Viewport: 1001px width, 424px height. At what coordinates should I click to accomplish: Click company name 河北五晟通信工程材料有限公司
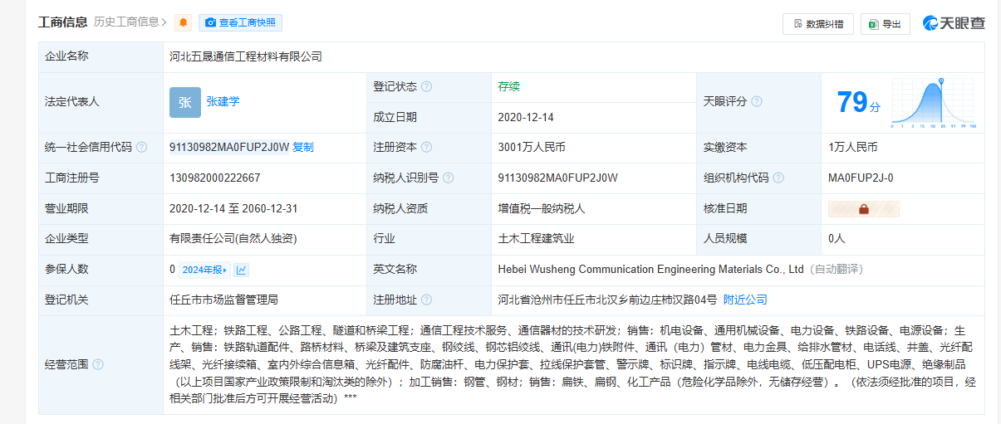[245, 56]
